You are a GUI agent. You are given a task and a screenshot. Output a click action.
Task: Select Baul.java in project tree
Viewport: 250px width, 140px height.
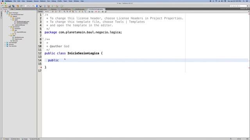coord(15,41)
